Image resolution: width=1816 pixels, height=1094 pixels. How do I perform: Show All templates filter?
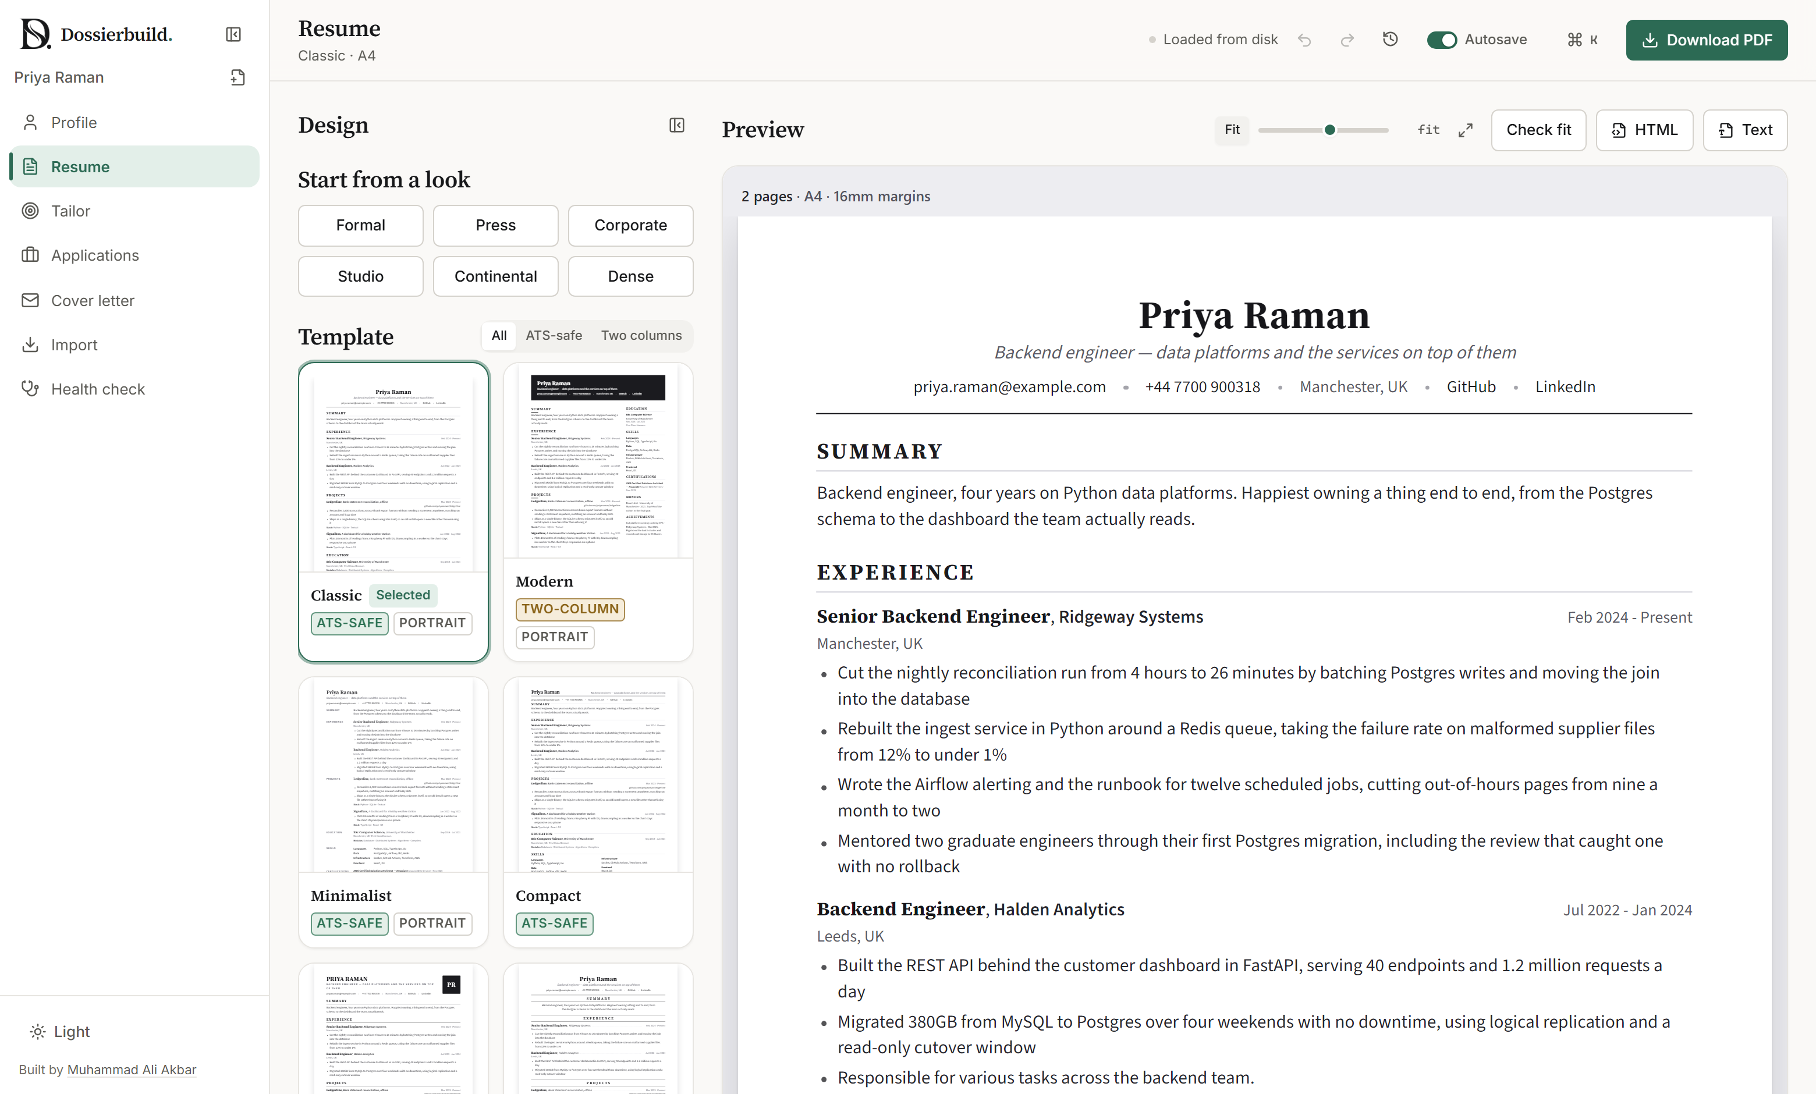(x=499, y=335)
